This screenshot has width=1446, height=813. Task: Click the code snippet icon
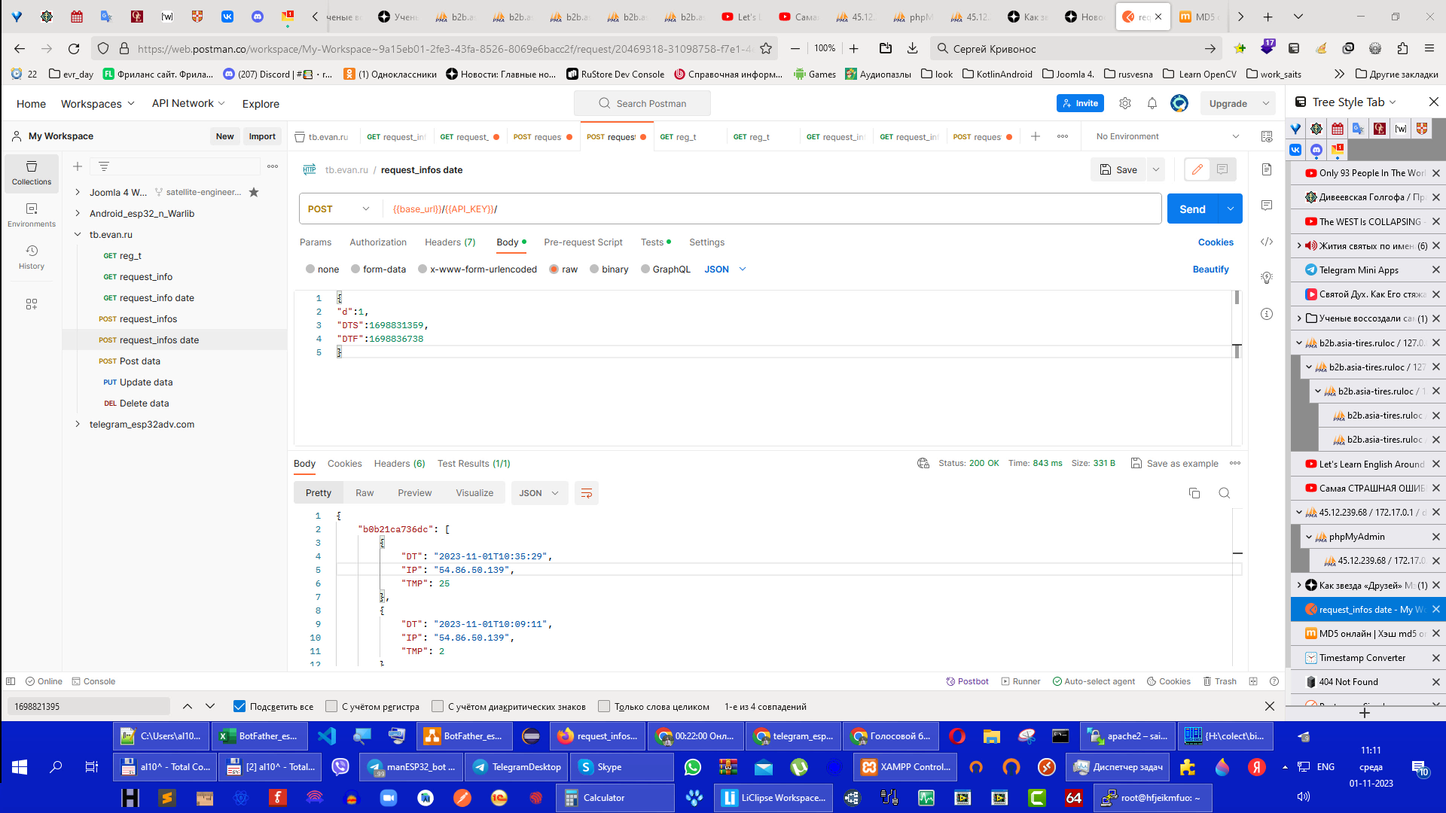(x=1267, y=242)
